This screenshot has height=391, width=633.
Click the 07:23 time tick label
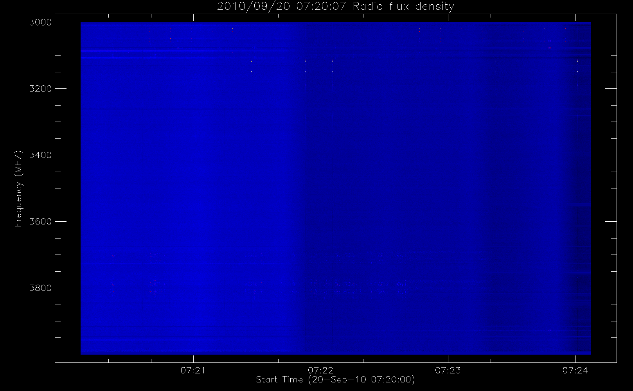pyautogui.click(x=448, y=370)
